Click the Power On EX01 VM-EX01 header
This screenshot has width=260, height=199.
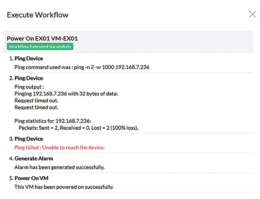(42, 38)
